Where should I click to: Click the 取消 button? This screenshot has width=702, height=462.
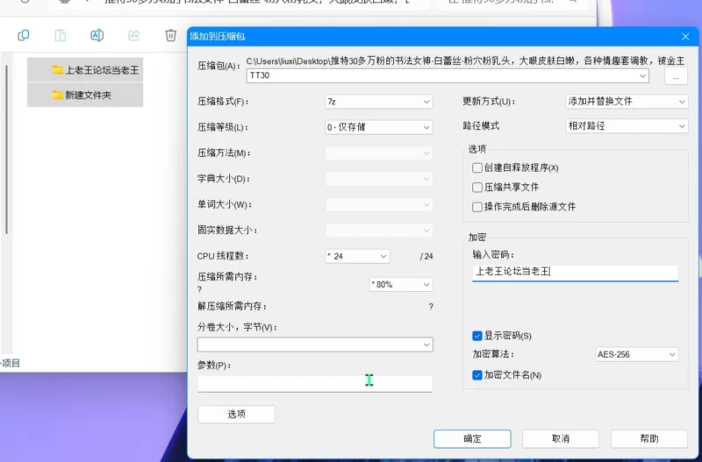(561, 438)
